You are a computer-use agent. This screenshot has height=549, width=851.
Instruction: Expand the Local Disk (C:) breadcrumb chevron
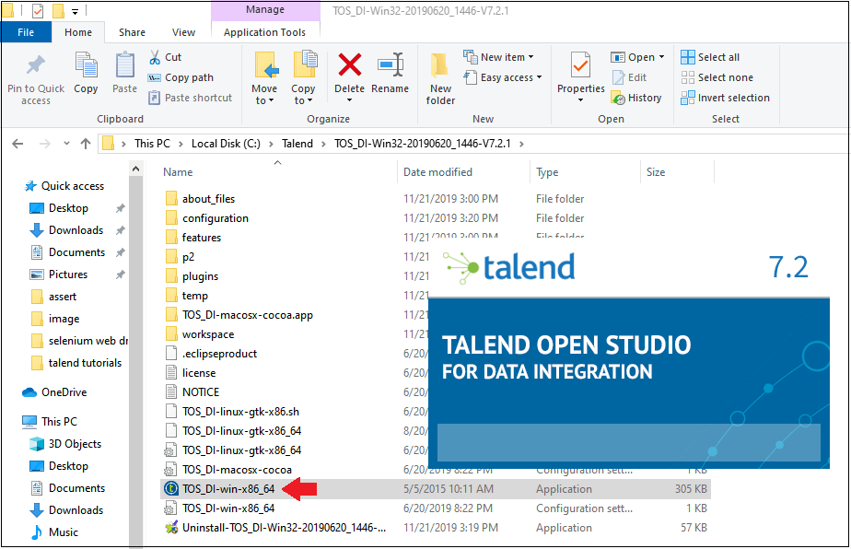pyautogui.click(x=271, y=144)
